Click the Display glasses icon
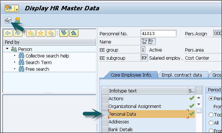The image size is (222, 133). (8, 20)
